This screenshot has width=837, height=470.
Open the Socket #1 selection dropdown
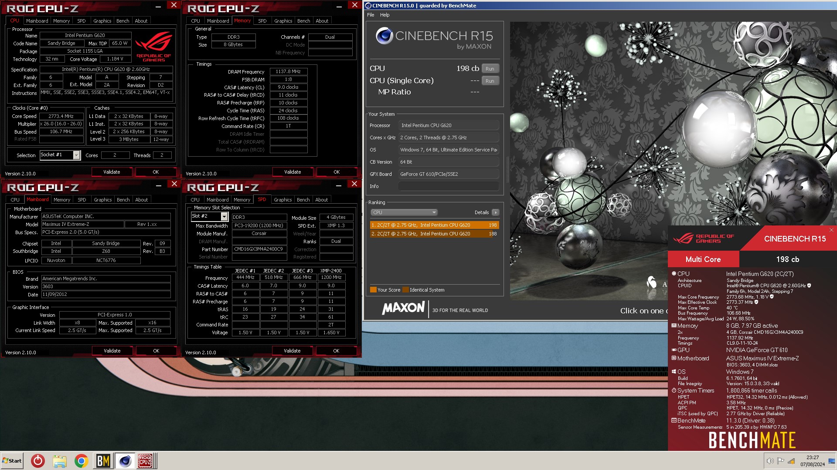coord(77,155)
